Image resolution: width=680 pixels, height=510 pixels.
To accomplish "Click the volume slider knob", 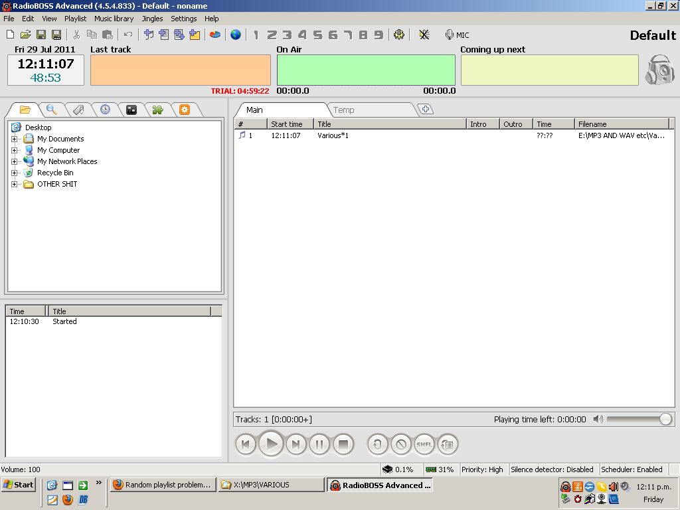I will (665, 419).
